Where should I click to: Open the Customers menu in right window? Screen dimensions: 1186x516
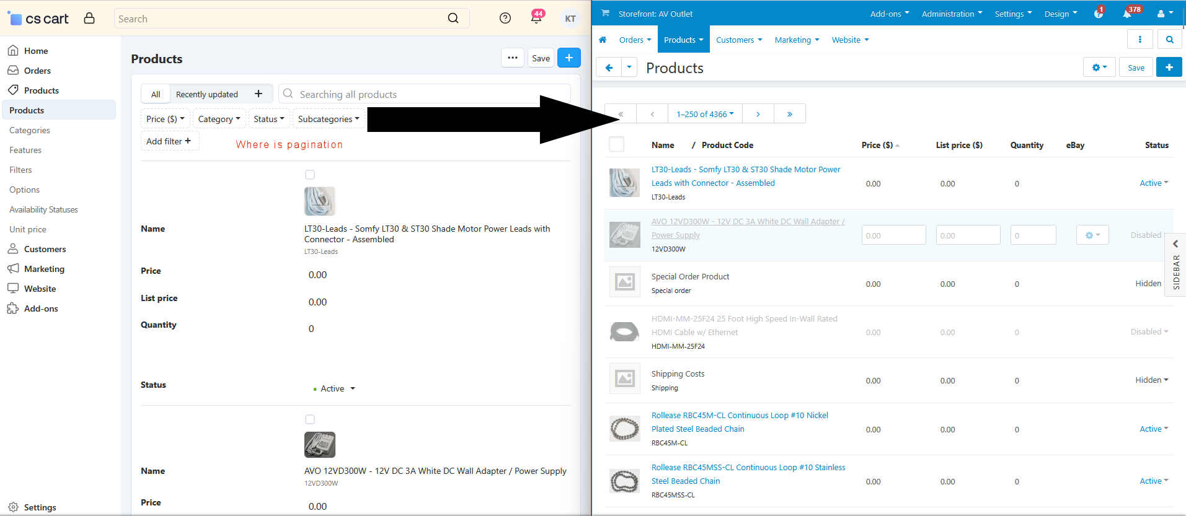pyautogui.click(x=739, y=40)
